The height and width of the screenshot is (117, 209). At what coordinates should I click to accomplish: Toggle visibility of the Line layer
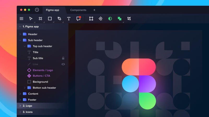(63, 64)
